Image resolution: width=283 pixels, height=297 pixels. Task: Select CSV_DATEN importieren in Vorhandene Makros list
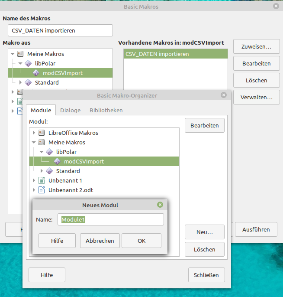pyautogui.click(x=176, y=54)
